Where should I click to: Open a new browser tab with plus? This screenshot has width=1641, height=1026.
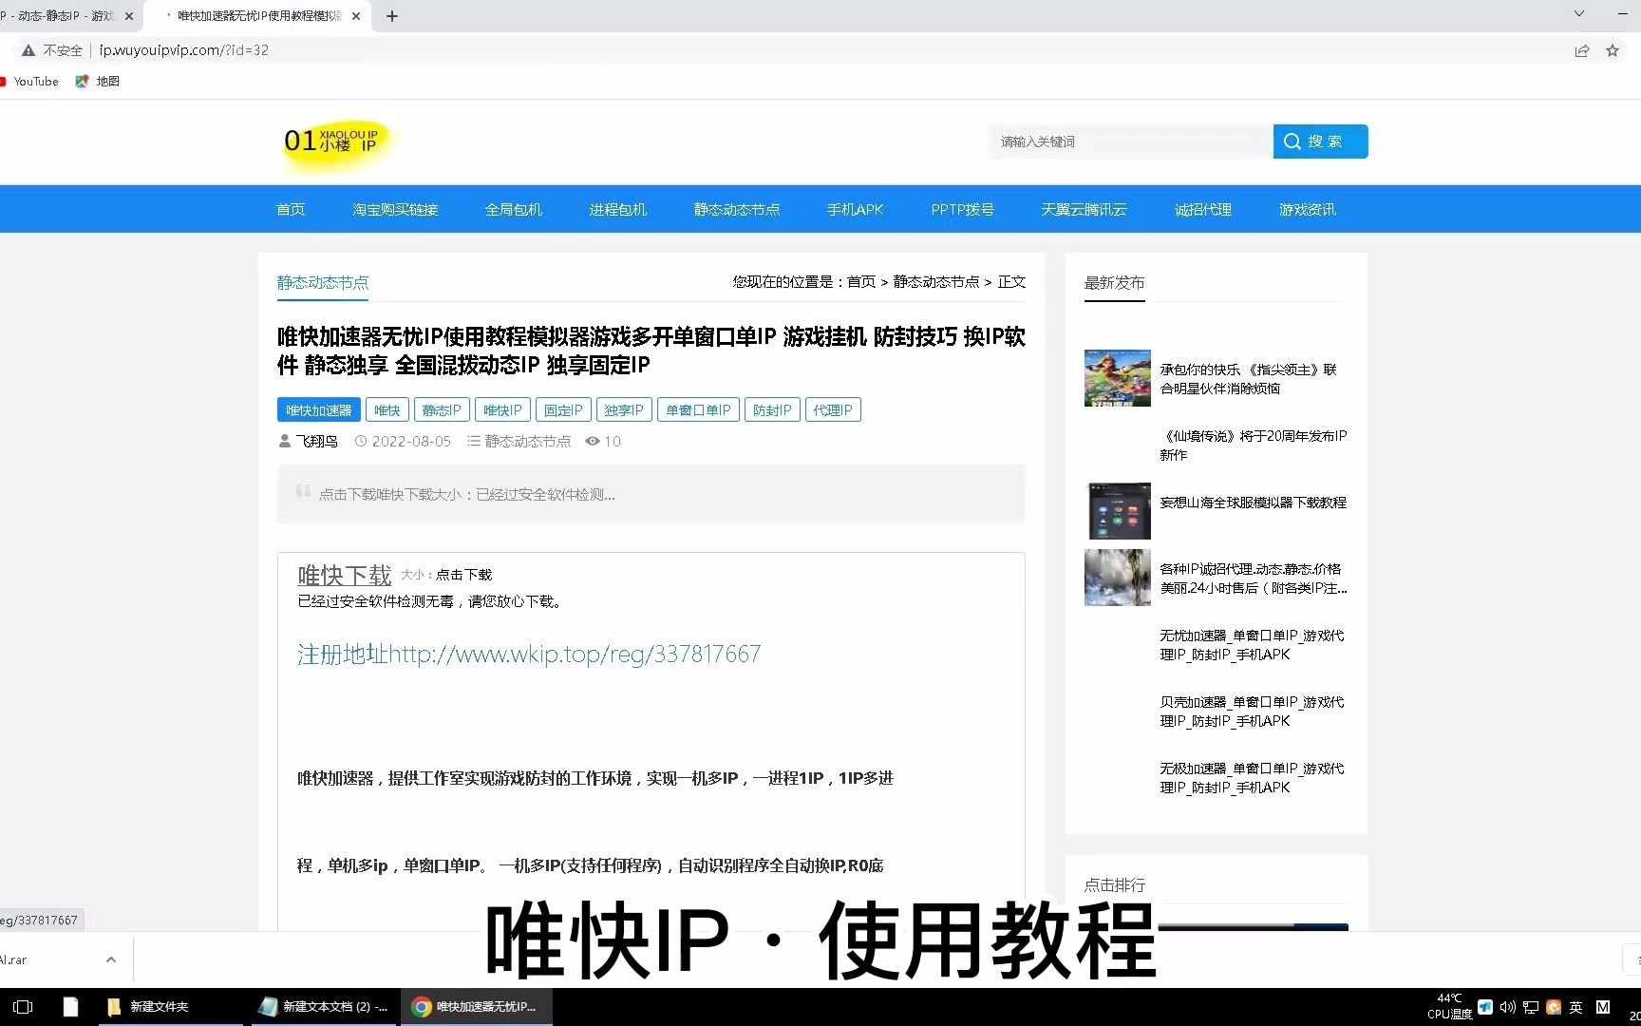392,16
